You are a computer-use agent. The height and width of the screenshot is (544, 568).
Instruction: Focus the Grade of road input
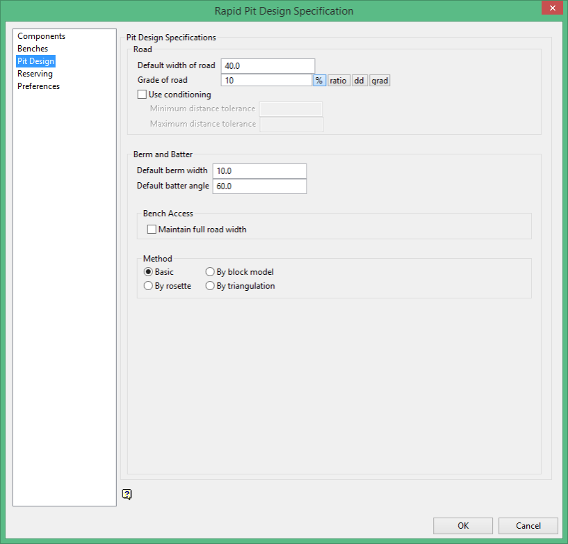pyautogui.click(x=266, y=81)
